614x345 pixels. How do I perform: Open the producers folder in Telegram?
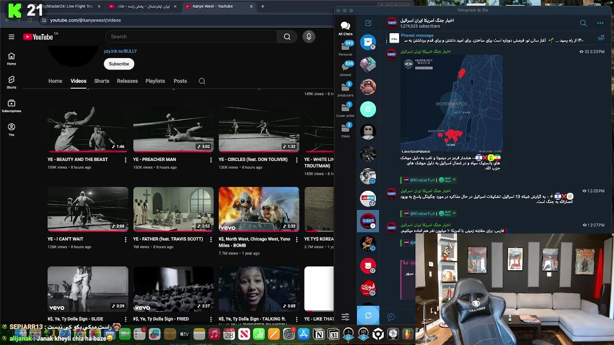coord(345,89)
